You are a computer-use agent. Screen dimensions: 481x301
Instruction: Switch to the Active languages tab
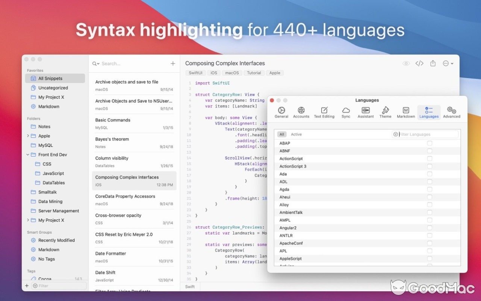(296, 134)
